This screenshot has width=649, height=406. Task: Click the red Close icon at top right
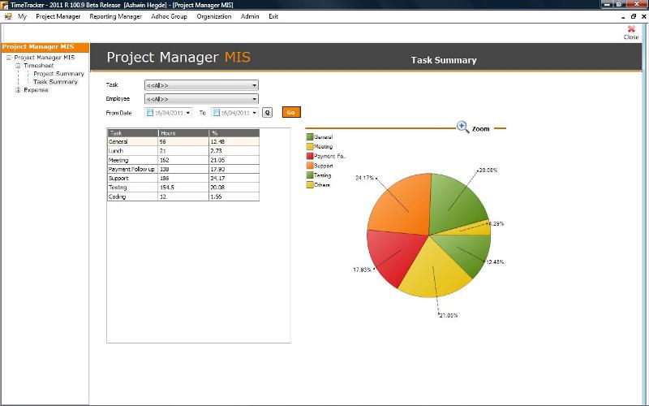pyautogui.click(x=631, y=29)
